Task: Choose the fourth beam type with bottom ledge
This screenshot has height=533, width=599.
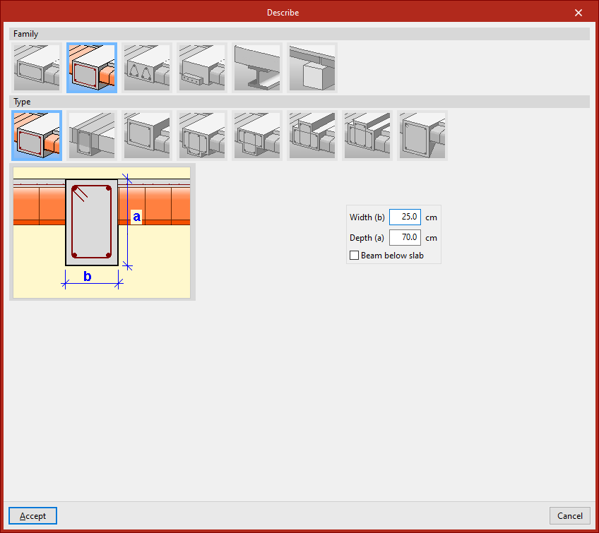Action: click(202, 136)
